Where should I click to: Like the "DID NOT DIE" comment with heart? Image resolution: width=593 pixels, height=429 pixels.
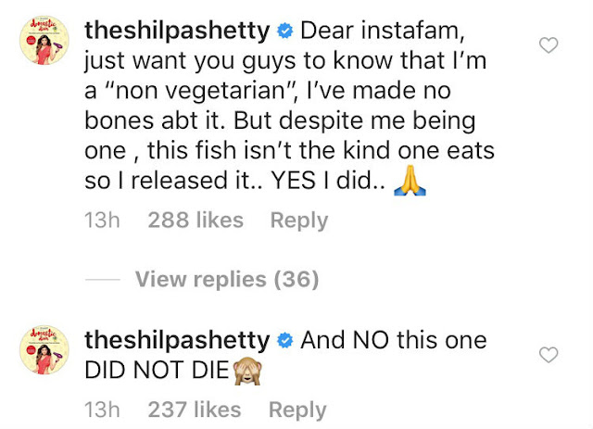point(550,355)
